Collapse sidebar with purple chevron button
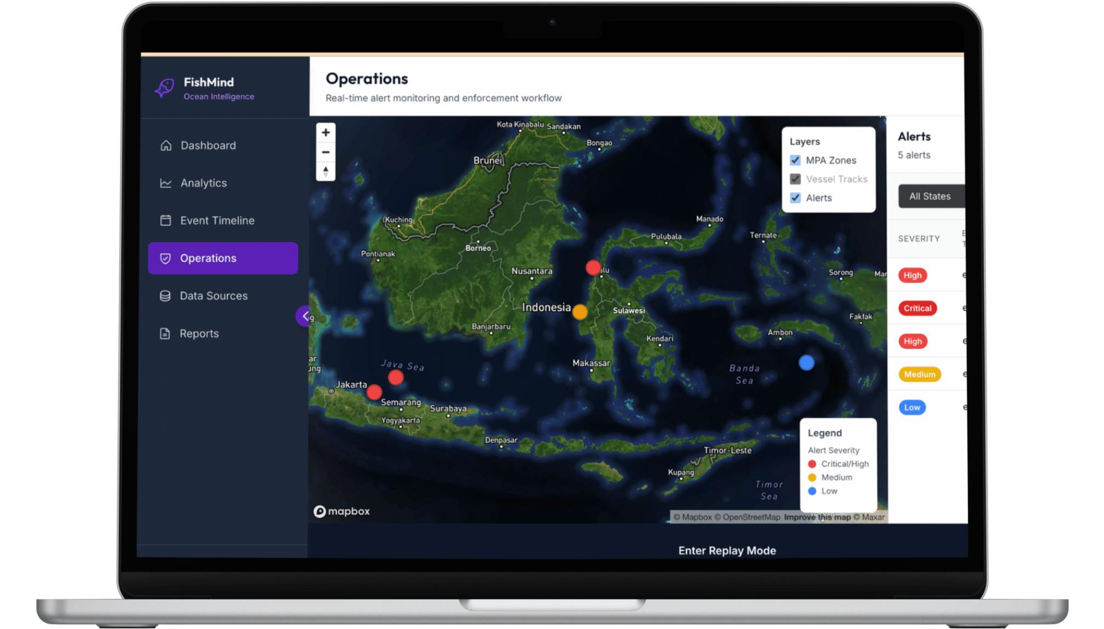 pos(304,316)
